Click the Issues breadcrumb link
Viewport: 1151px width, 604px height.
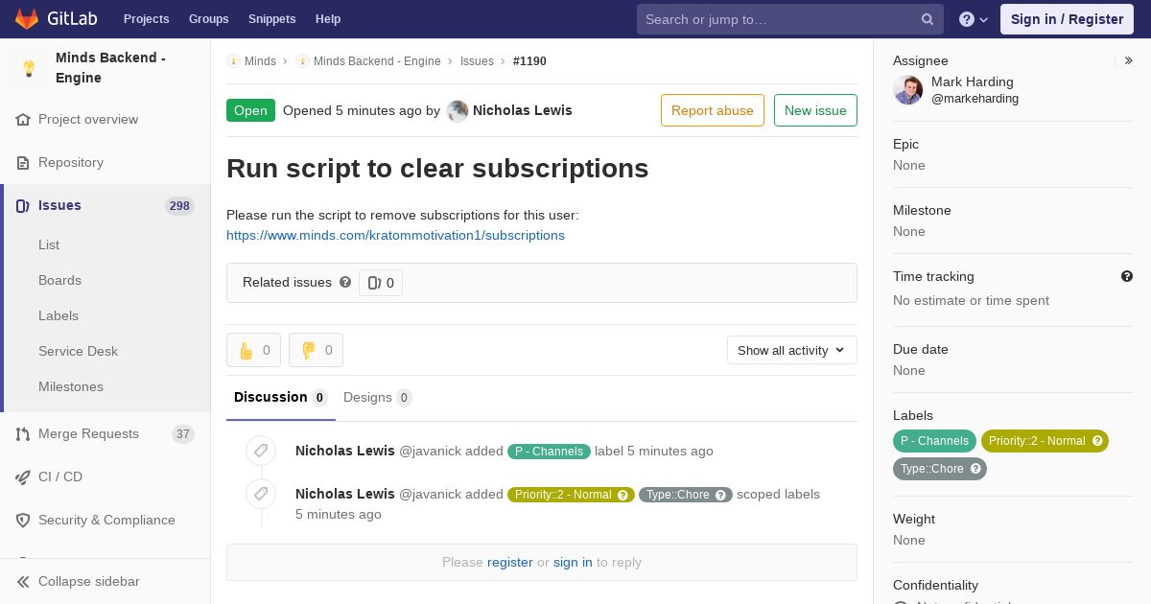pyautogui.click(x=477, y=61)
